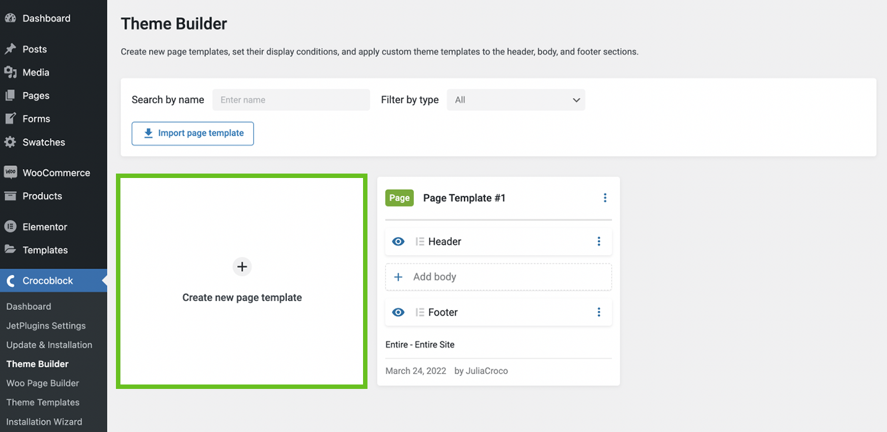Open the Products menu
The width and height of the screenshot is (887, 432).
click(53, 196)
